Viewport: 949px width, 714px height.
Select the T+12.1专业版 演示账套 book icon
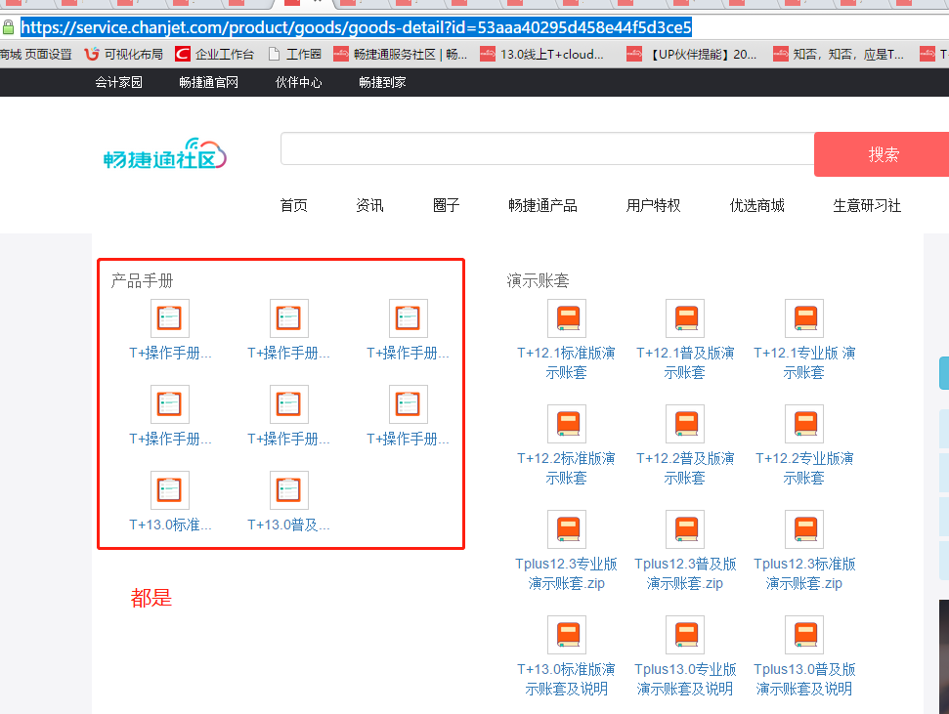pos(804,318)
